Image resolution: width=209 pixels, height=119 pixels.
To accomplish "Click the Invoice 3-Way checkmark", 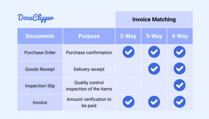I will 154,102.
